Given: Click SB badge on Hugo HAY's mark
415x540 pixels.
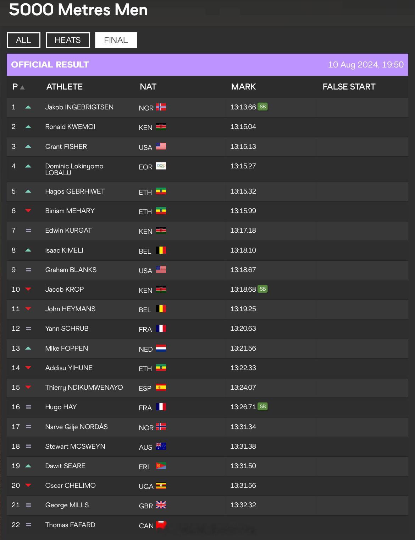Looking at the screenshot, I should click(x=262, y=406).
